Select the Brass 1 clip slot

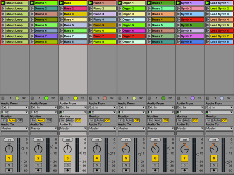click(163, 3)
